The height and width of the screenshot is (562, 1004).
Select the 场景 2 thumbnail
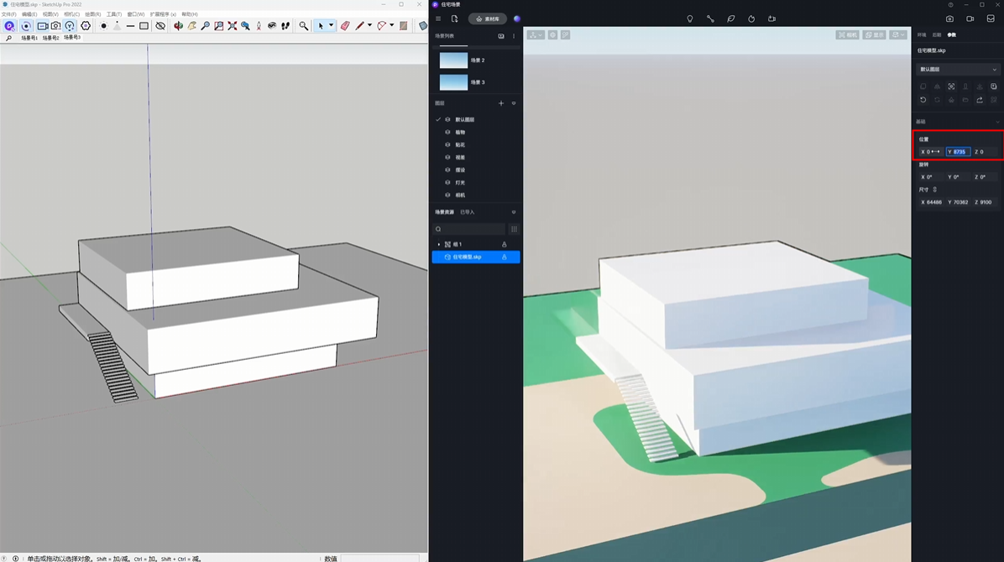pyautogui.click(x=454, y=60)
